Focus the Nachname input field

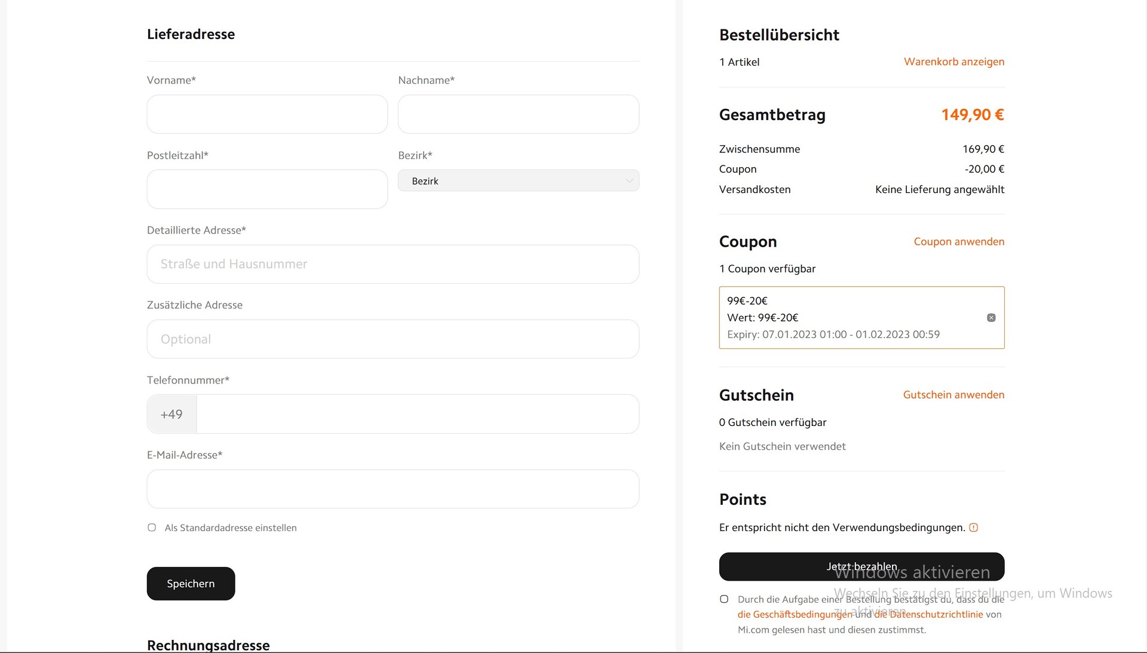tap(518, 114)
